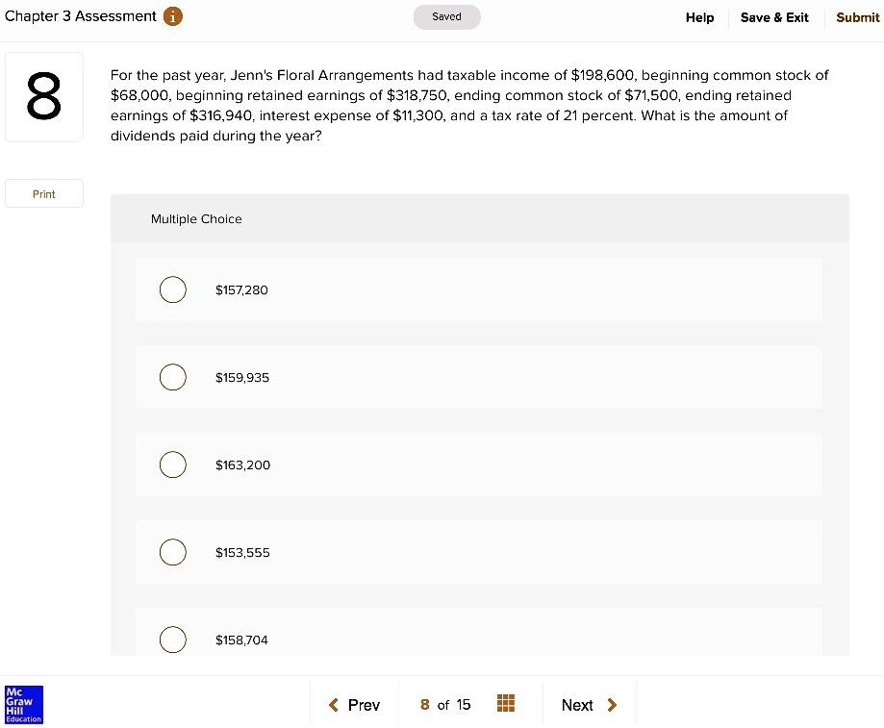The image size is (884, 728).
Task: Choose the $159,935 radio button
Action: (173, 377)
